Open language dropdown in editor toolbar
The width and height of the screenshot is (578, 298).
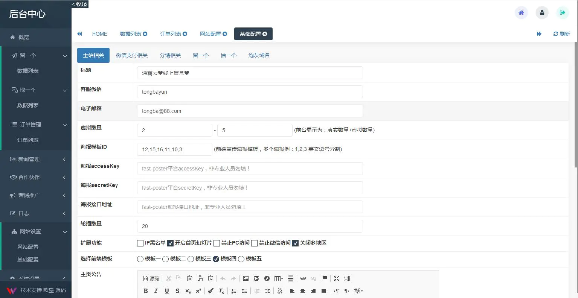coord(358,291)
